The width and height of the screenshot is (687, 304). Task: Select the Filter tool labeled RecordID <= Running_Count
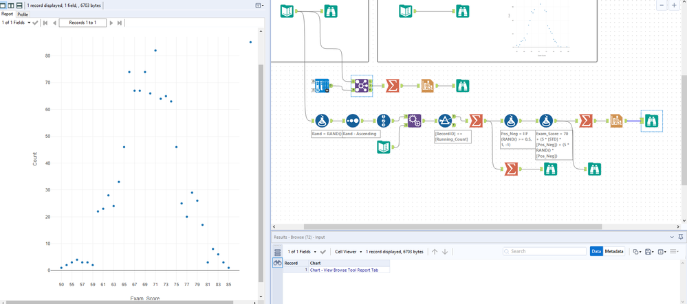445,121
